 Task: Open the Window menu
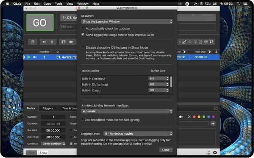coord(83,3)
